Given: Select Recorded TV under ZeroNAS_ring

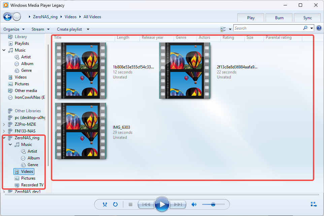Looking at the screenshot, I should click(x=32, y=185).
